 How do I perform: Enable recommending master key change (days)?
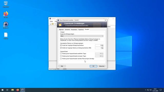(x=61, y=53)
